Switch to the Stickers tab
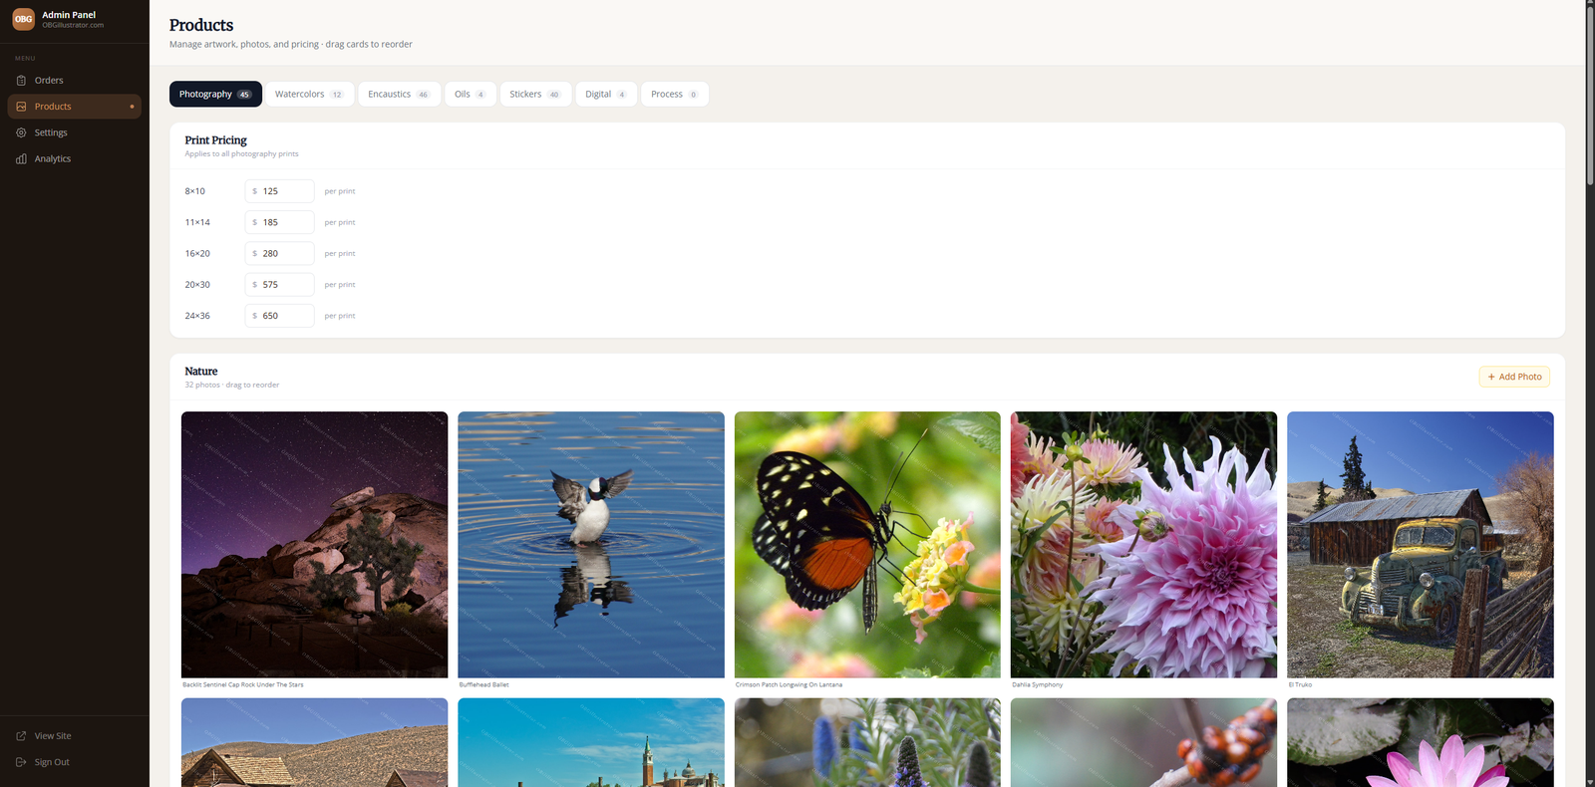1595x787 pixels. coord(535,94)
